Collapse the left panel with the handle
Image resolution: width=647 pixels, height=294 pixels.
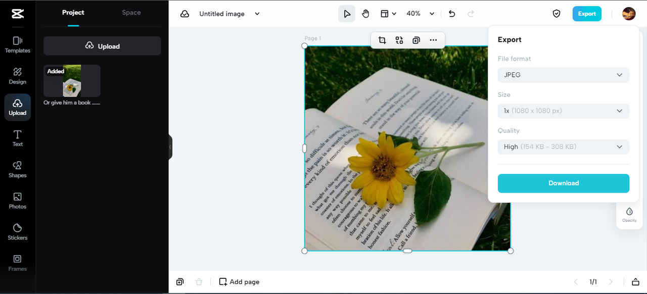[170, 147]
